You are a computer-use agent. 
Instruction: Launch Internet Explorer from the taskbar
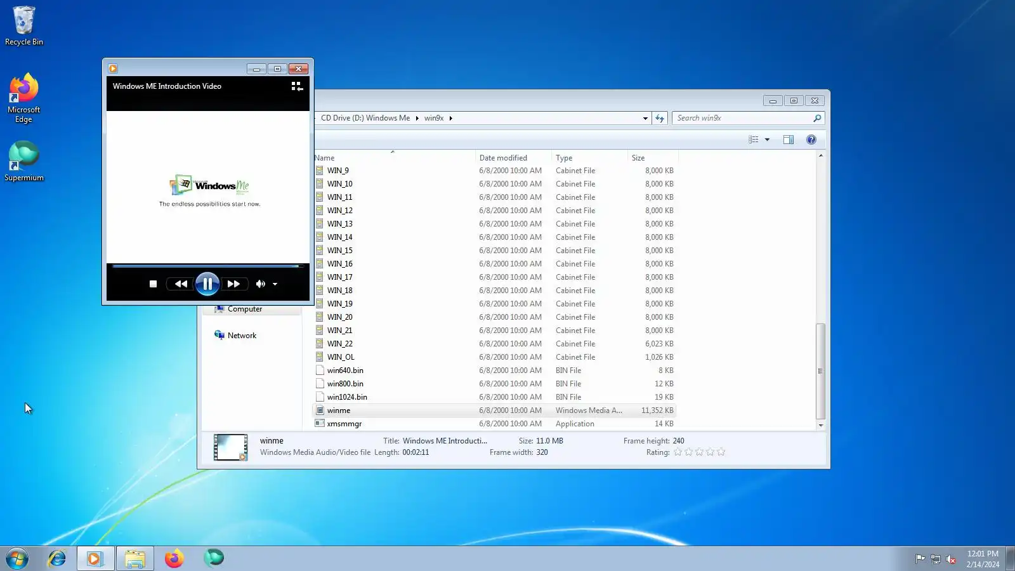pos(57,558)
